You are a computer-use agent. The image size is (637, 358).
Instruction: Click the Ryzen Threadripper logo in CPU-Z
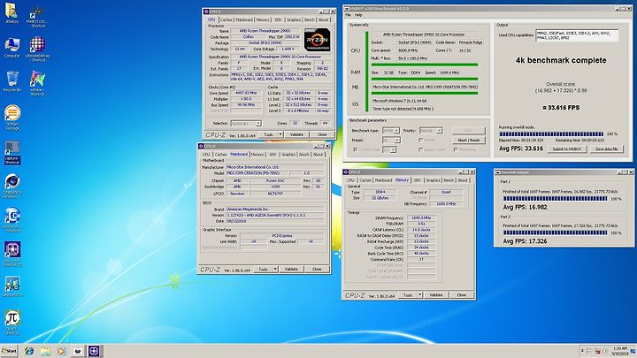317,40
